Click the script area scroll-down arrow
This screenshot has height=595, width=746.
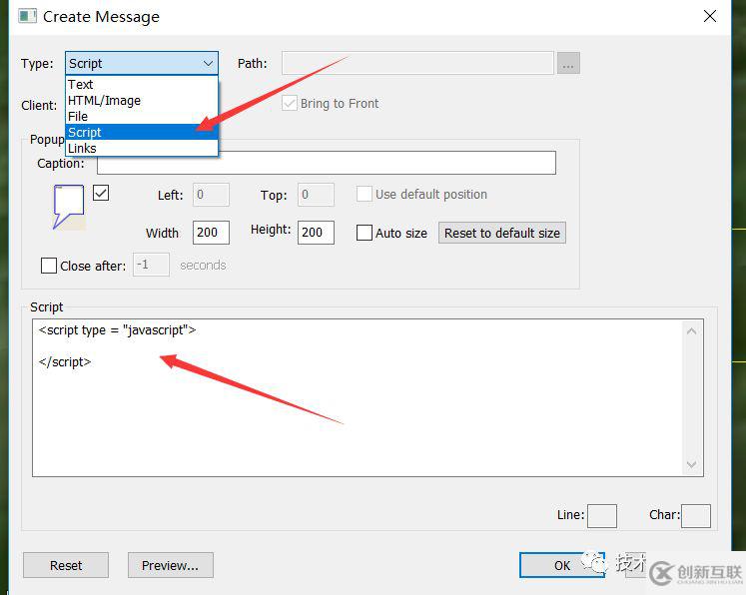coord(692,464)
